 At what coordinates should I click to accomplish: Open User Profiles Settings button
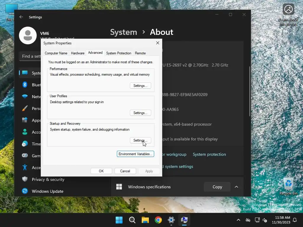140,113
